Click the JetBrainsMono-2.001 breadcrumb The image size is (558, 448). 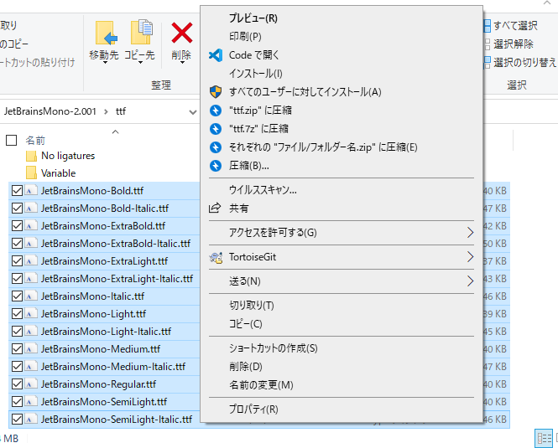(50, 111)
